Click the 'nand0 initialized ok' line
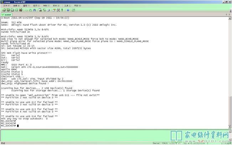232x145 pixels. click(x=16, y=32)
